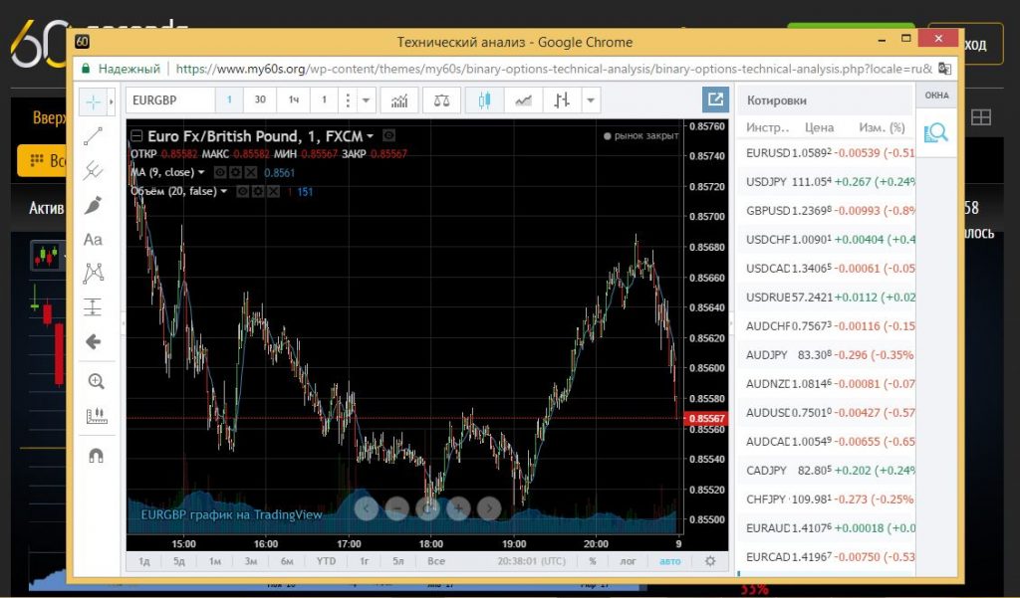
Task: Open MA (9, close) indicator settings
Action: (235, 173)
